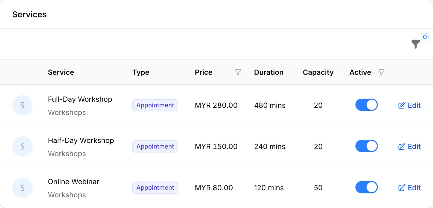The height and width of the screenshot is (208, 433).
Task: Toggle Active switch for Full-Day Workshop
Action: tap(367, 105)
